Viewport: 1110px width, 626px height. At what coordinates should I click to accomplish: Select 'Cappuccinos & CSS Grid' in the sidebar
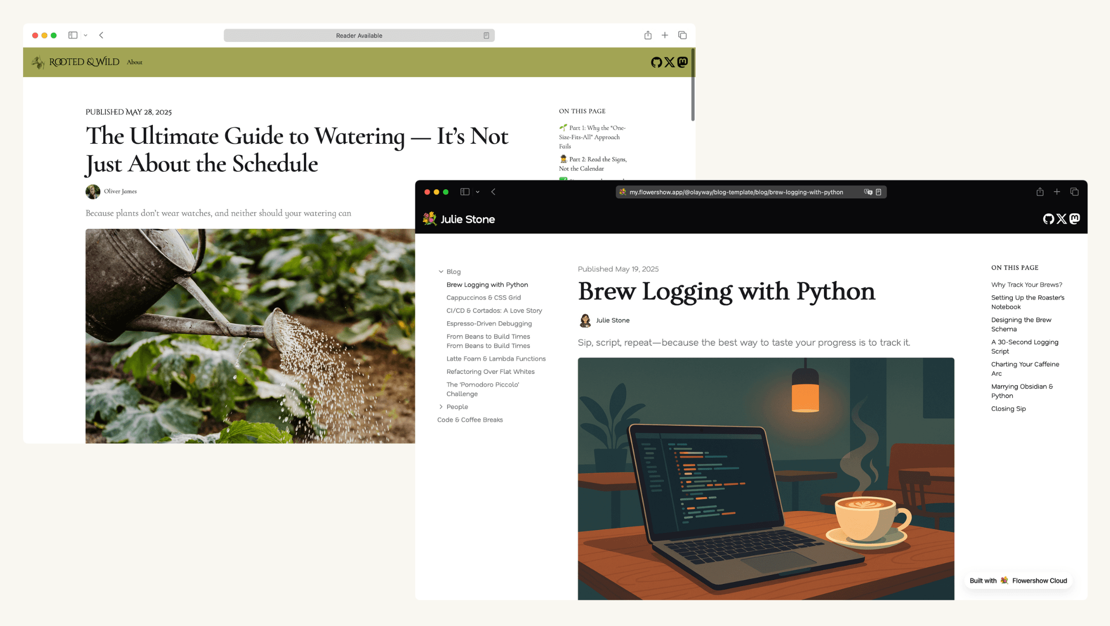(x=483, y=297)
